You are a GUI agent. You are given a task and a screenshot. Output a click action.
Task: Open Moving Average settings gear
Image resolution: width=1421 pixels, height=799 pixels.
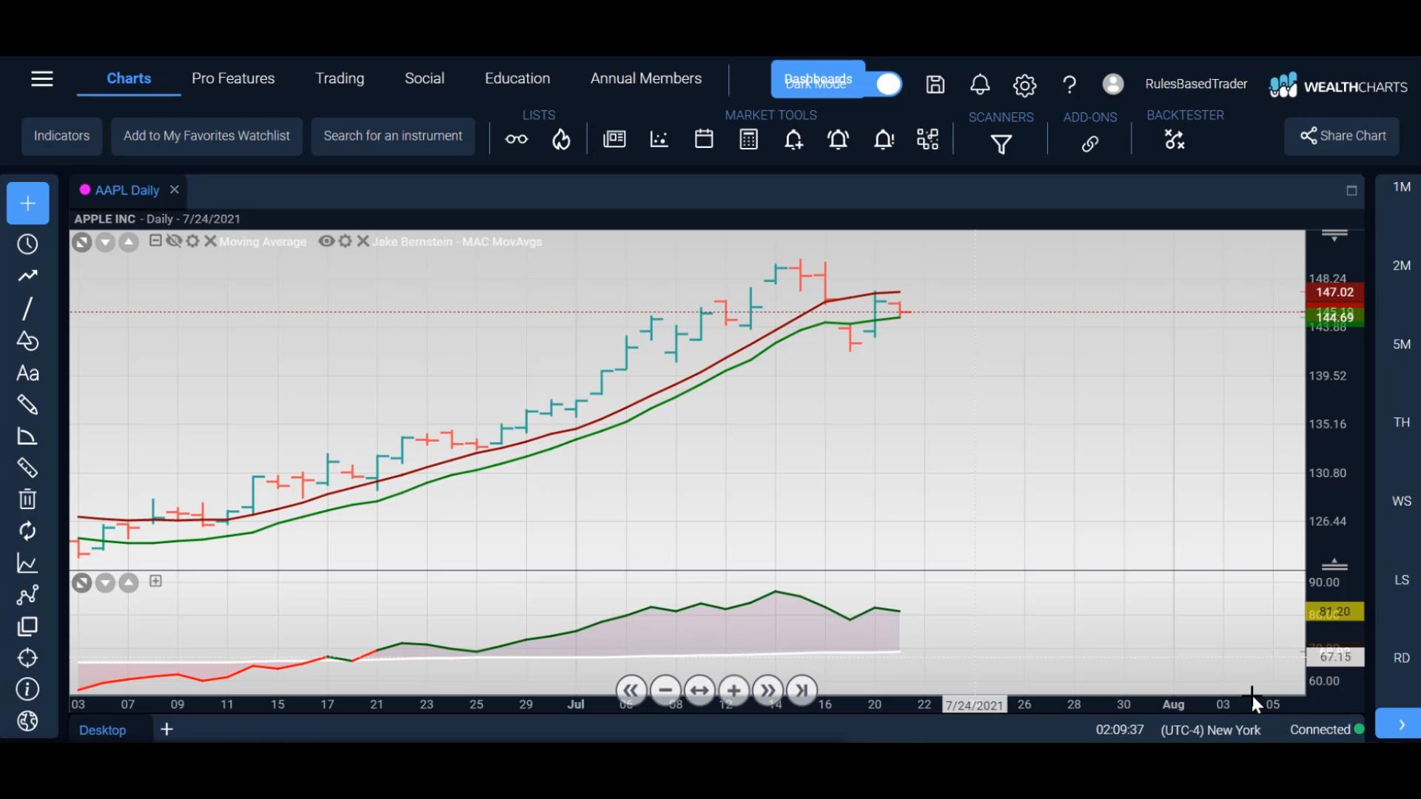192,241
